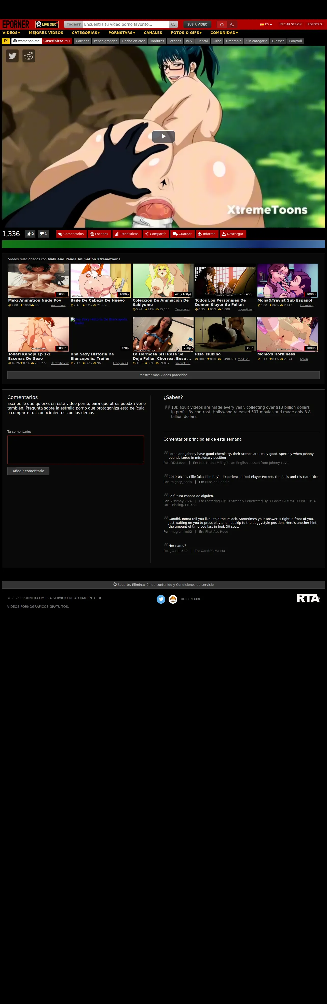Click the thumbs-down dislike button
The image size is (327, 1004).
pyautogui.click(x=43, y=234)
